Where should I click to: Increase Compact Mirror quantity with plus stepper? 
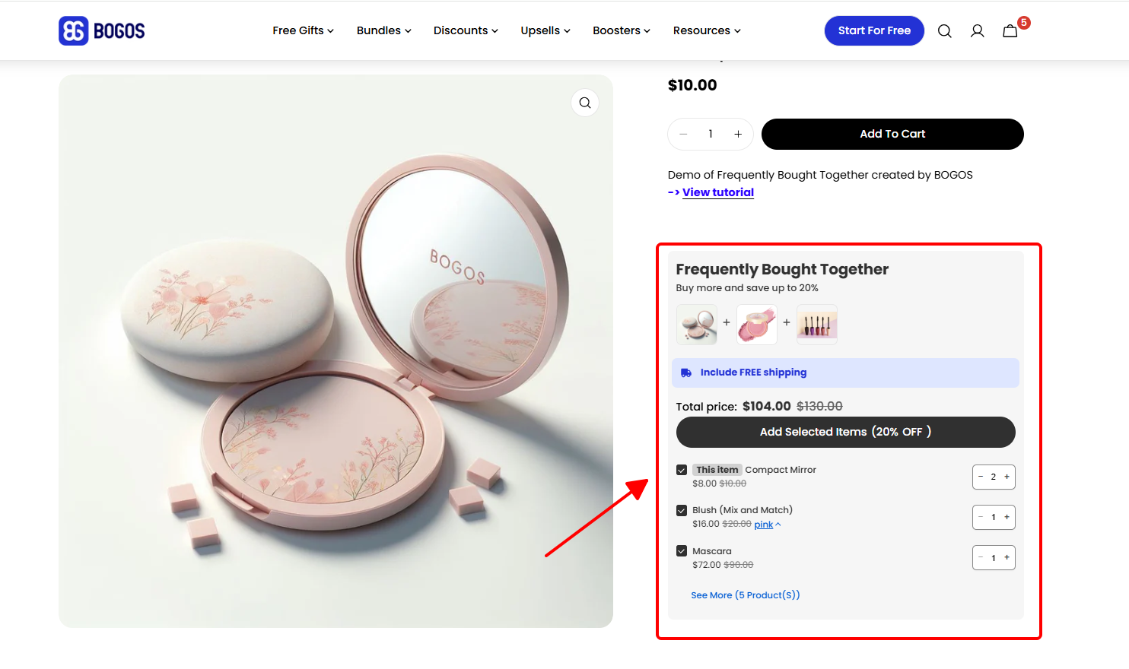point(1005,477)
